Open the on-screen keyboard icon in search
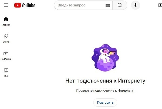This screenshot has height=109, width=162. pyautogui.click(x=108, y=5)
